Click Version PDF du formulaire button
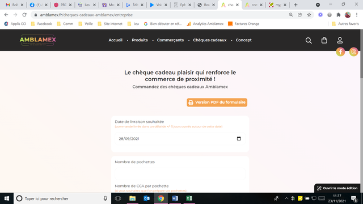 tap(217, 102)
